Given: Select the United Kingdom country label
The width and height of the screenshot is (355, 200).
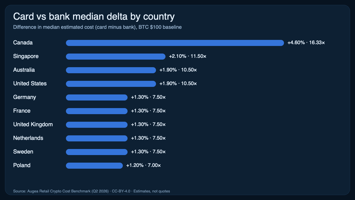Looking at the screenshot, I should (x=33, y=124).
